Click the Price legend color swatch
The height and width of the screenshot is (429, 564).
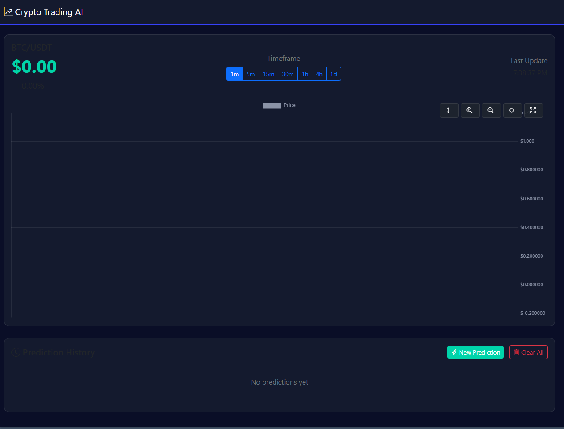tap(272, 105)
